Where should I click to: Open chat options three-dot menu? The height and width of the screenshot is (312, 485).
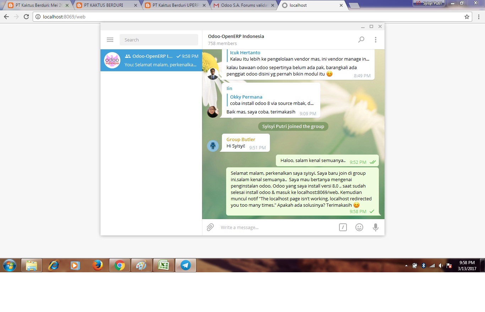click(376, 40)
